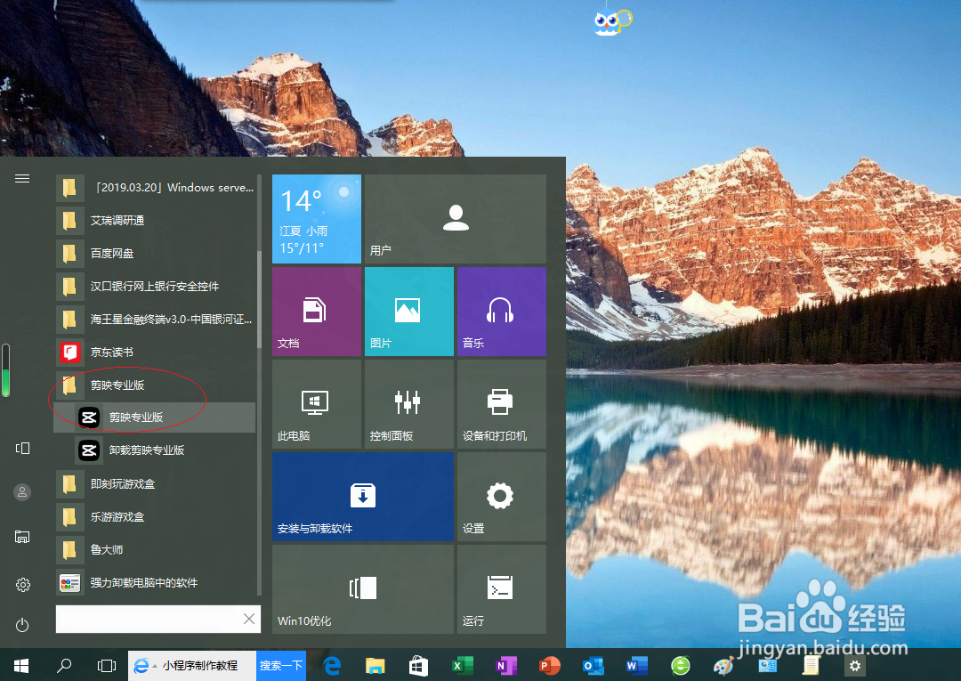Image resolution: width=961 pixels, height=681 pixels.
Task: Collapse the 剪映专业版 folder
Action: click(x=155, y=385)
